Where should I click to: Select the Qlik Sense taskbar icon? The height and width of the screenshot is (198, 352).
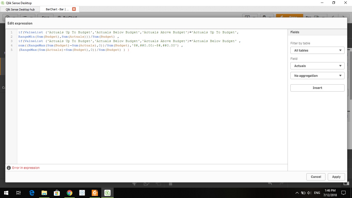107,193
